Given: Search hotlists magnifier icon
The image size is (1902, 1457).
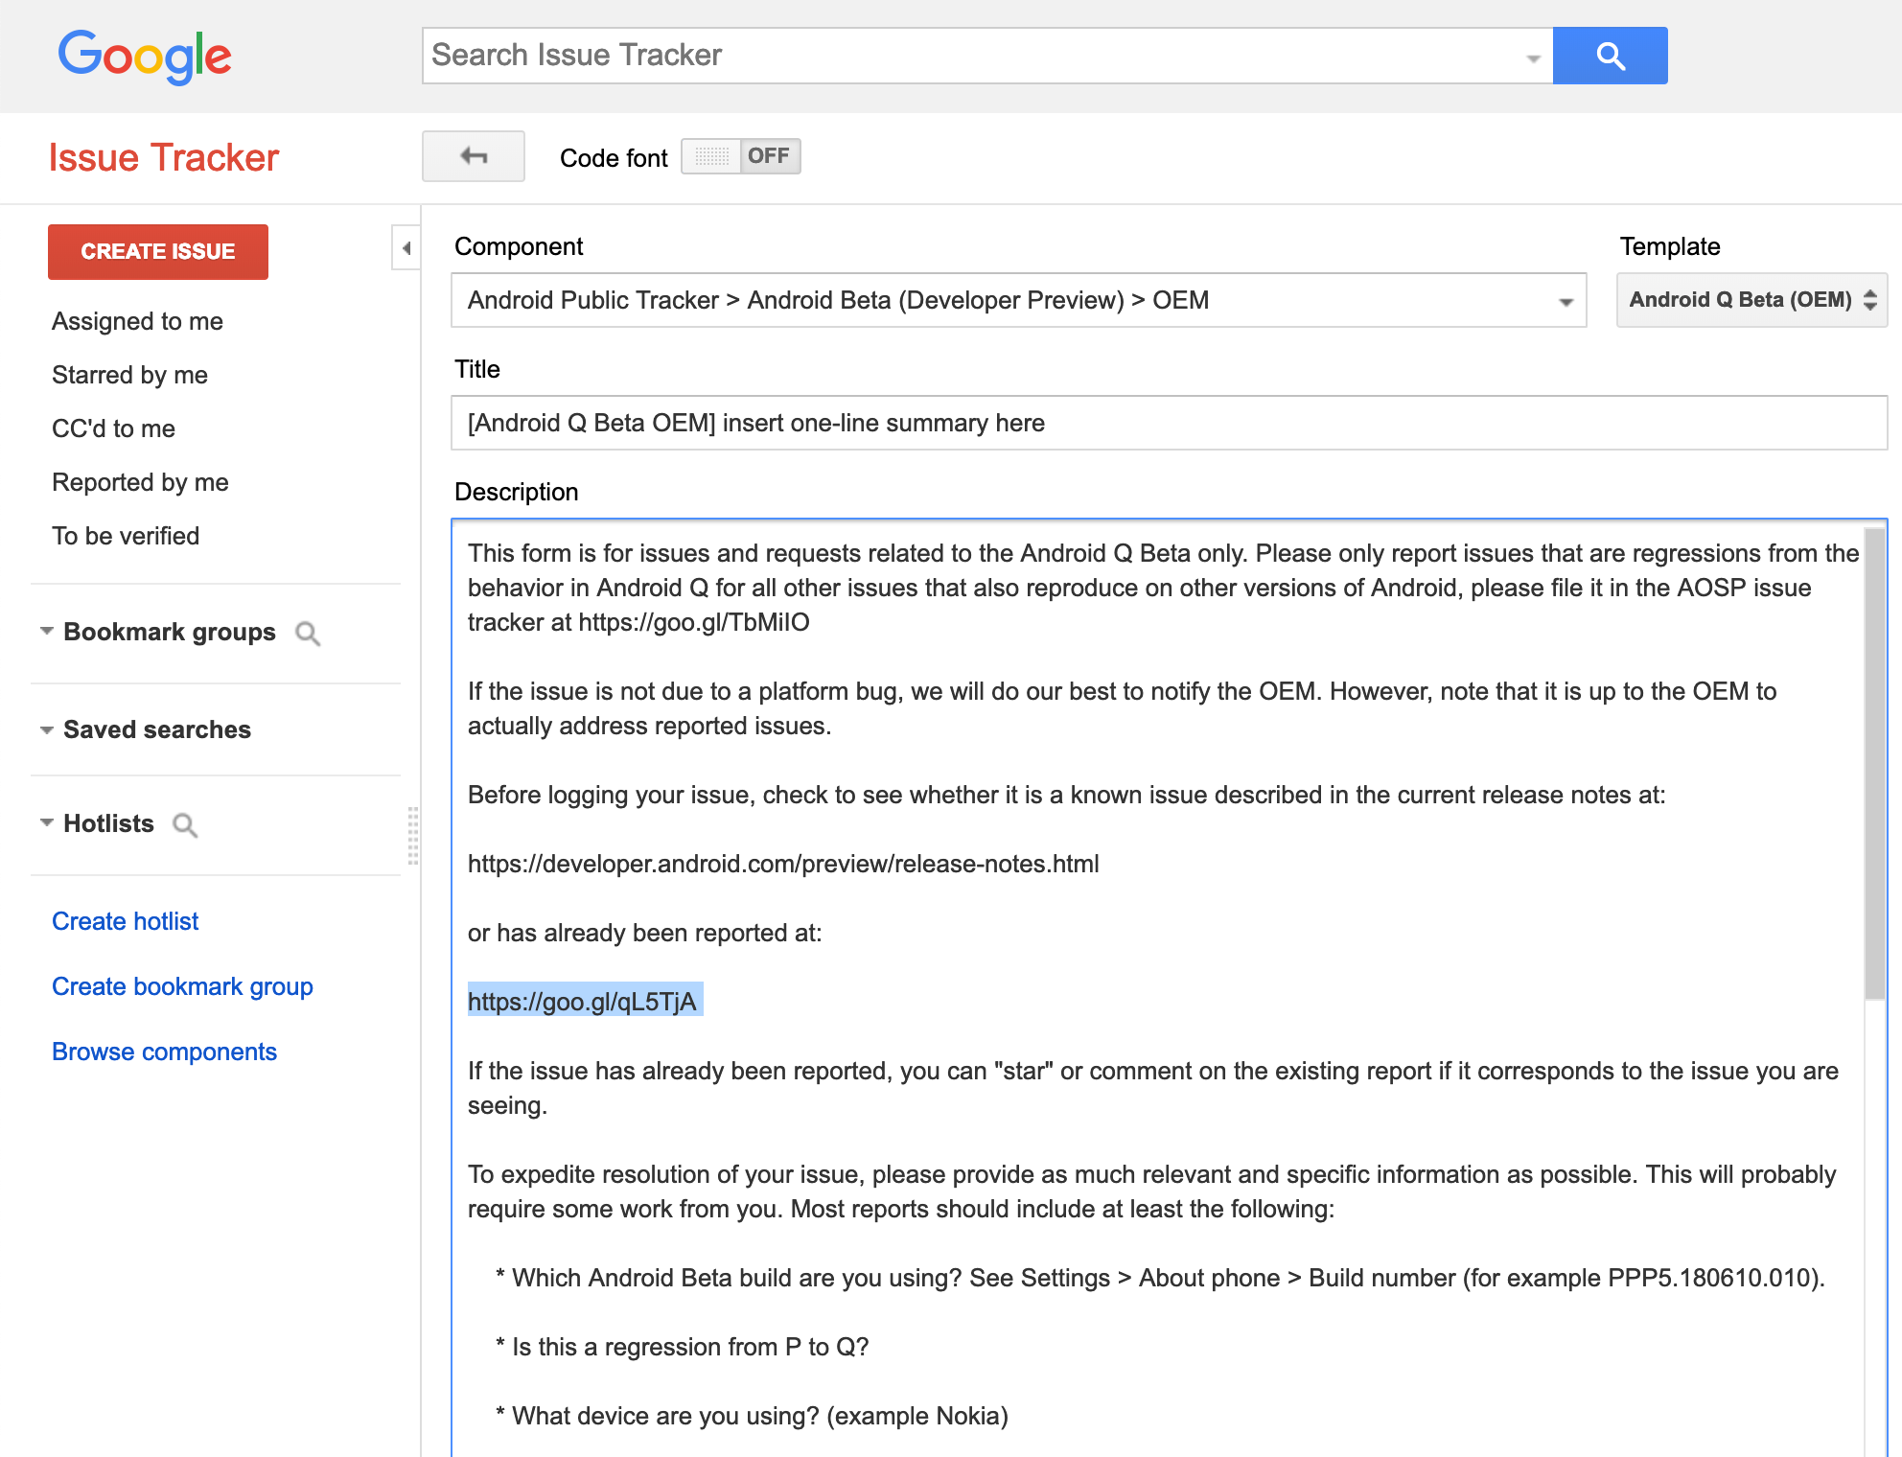Looking at the screenshot, I should (185, 825).
